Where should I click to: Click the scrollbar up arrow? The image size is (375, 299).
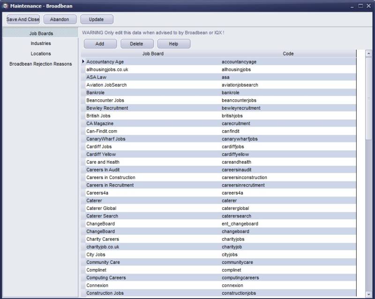click(x=368, y=53)
